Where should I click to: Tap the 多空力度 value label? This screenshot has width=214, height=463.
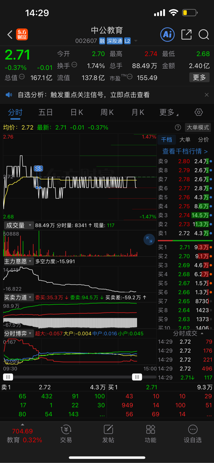point(55,261)
